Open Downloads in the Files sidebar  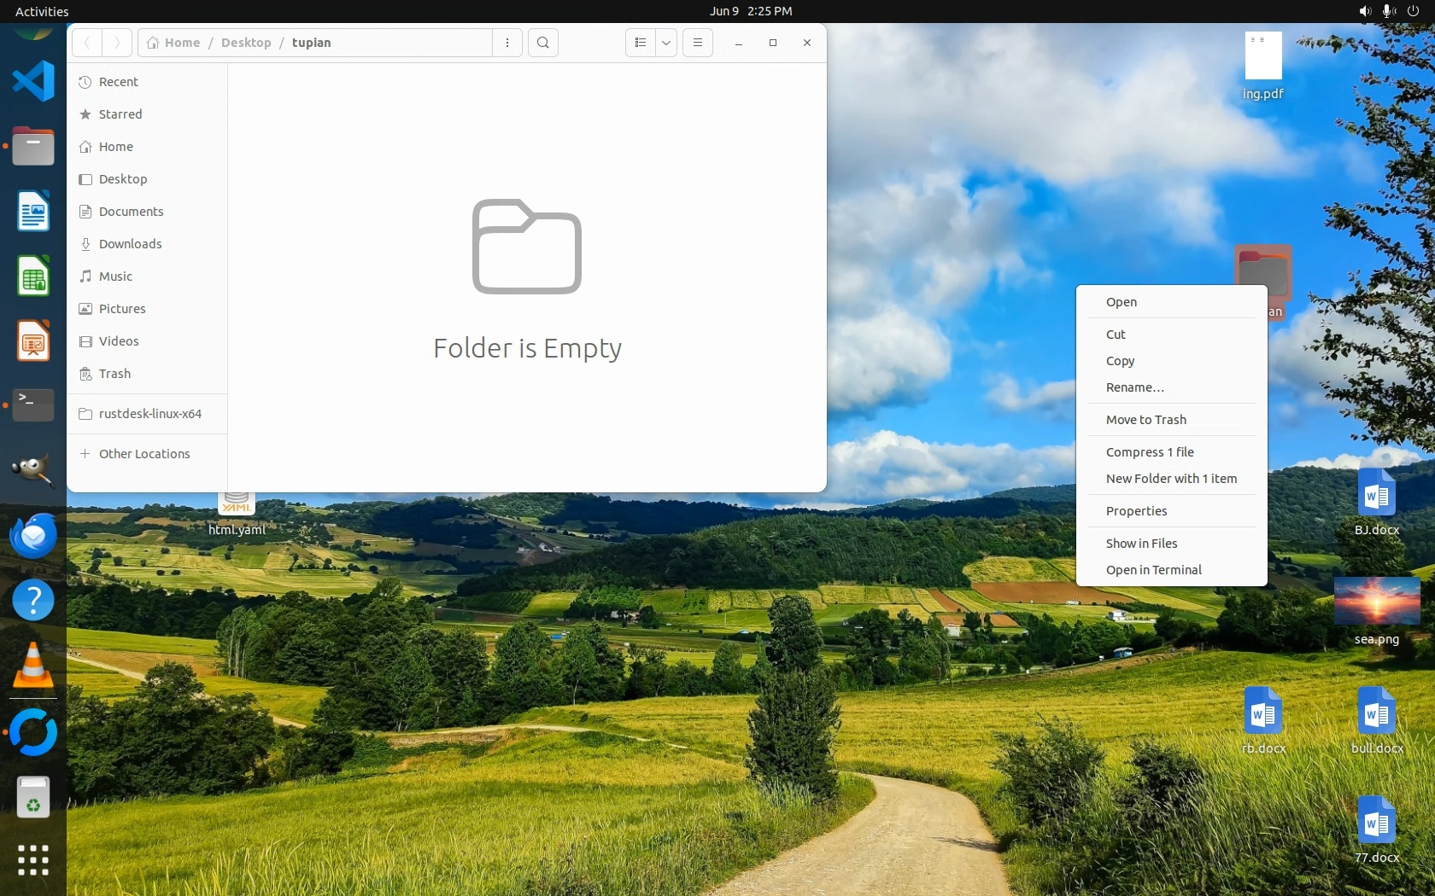130,244
